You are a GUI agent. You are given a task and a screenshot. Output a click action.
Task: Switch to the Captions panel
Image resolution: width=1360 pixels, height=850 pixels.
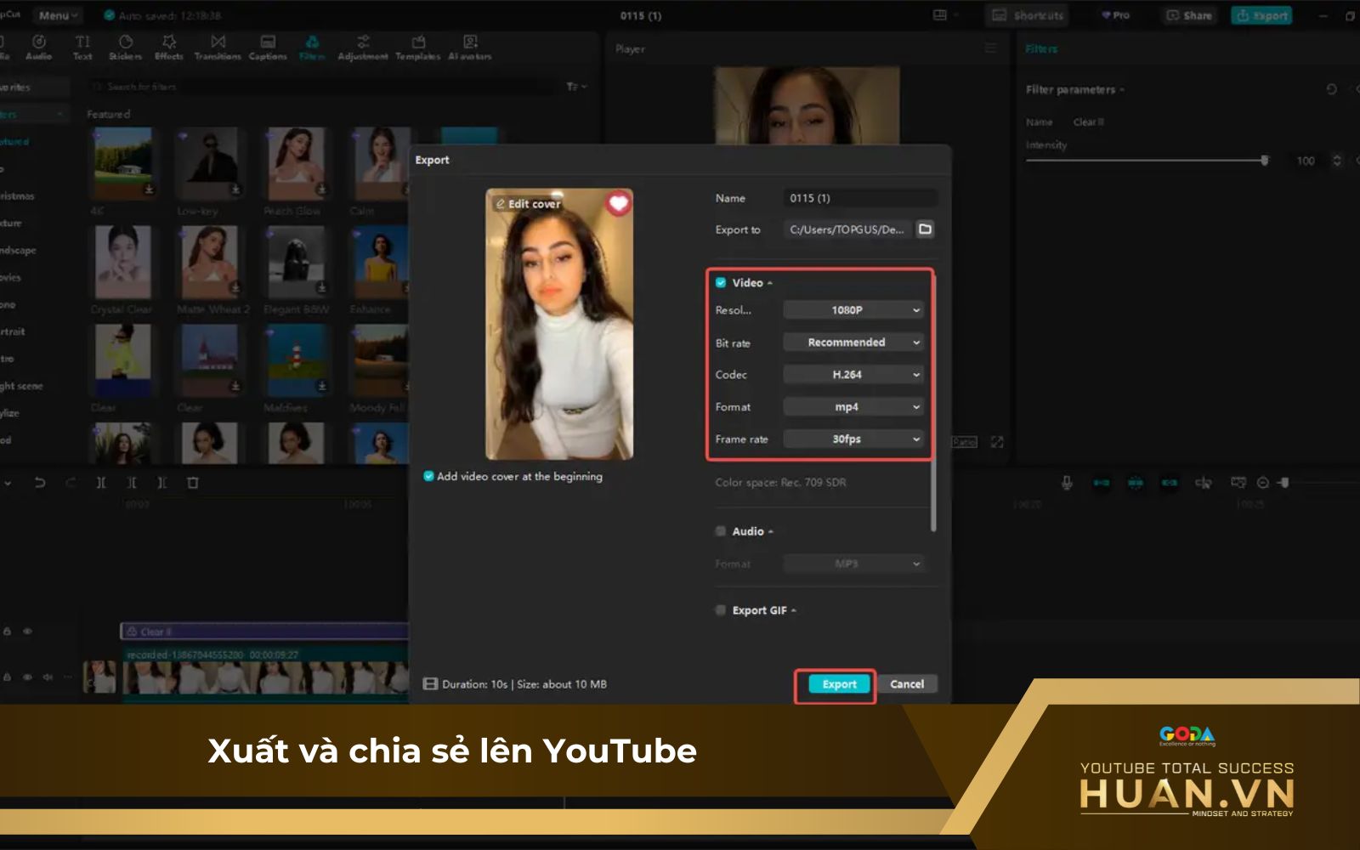268,47
